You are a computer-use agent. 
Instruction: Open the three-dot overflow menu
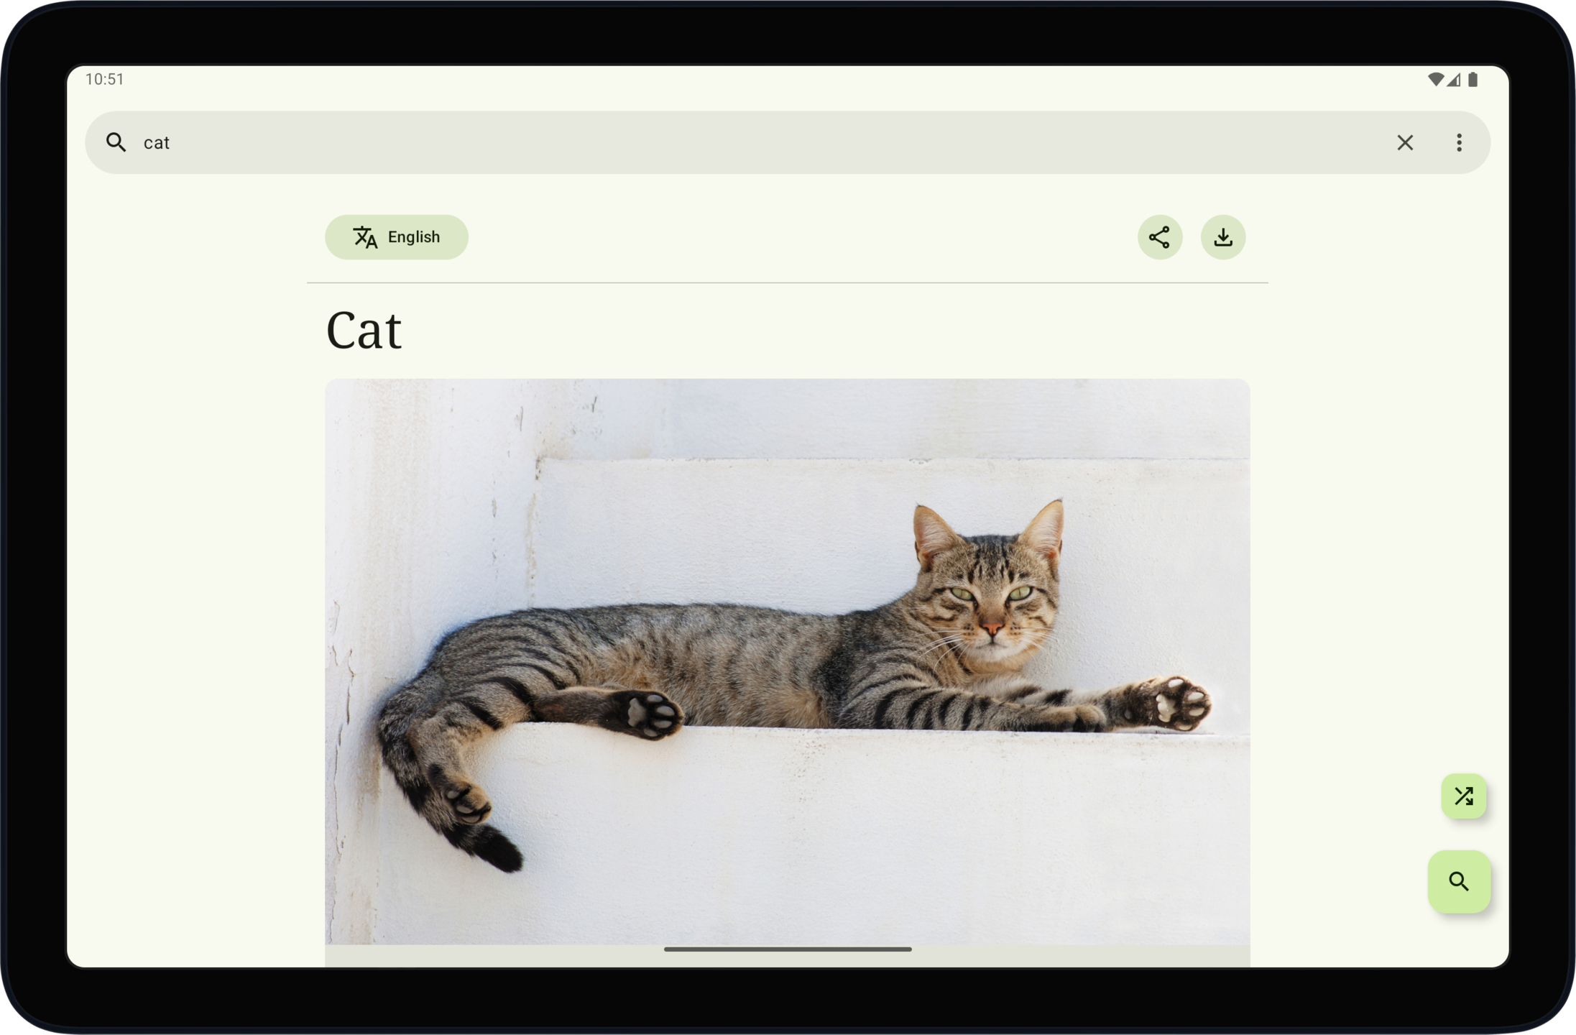[x=1459, y=142]
